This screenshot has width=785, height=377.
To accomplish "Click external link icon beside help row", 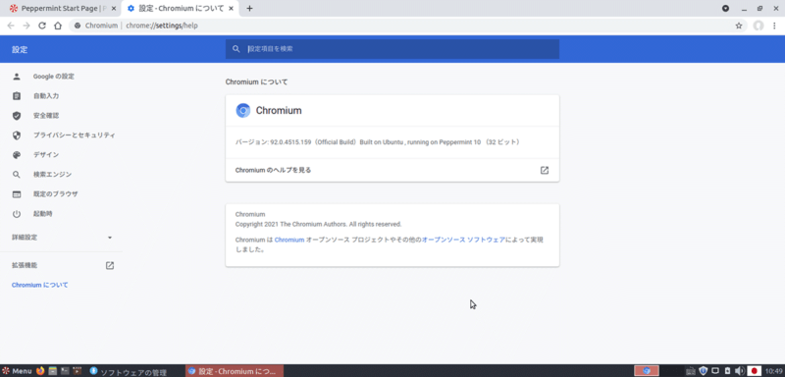I will (x=545, y=170).
